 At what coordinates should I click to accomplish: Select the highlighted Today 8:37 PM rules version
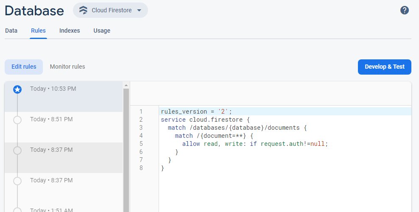tap(64, 158)
